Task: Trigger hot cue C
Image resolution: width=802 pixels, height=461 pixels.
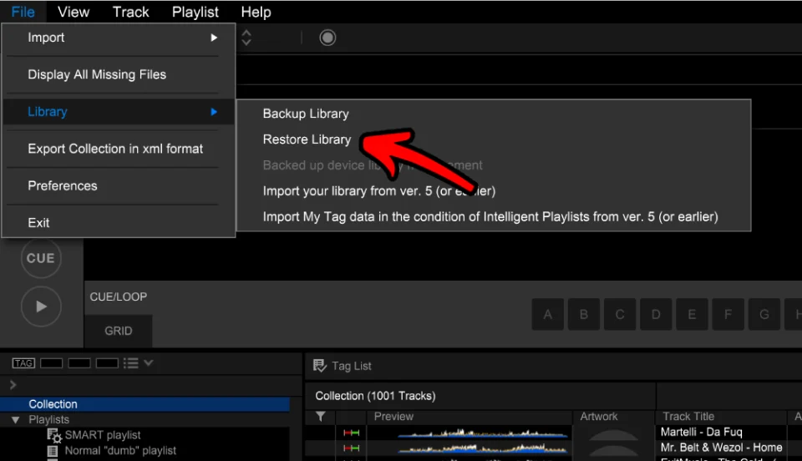Action: [x=620, y=314]
